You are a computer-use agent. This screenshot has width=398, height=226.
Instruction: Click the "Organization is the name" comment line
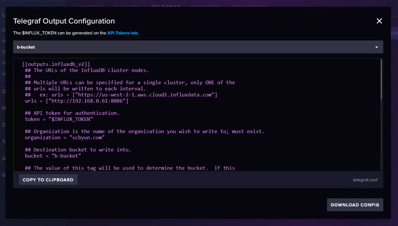pyautogui.click(x=145, y=131)
